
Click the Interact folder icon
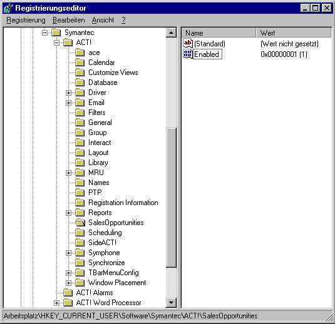[80, 143]
